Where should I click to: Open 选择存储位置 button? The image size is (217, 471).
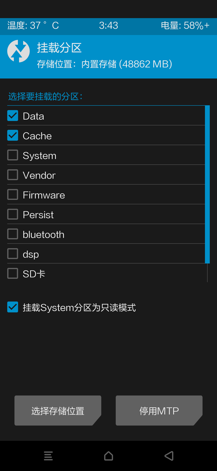click(x=58, y=410)
